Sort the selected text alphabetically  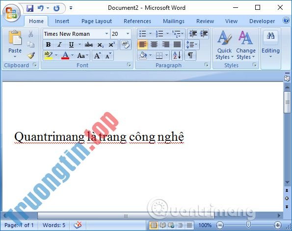[x=177, y=55]
